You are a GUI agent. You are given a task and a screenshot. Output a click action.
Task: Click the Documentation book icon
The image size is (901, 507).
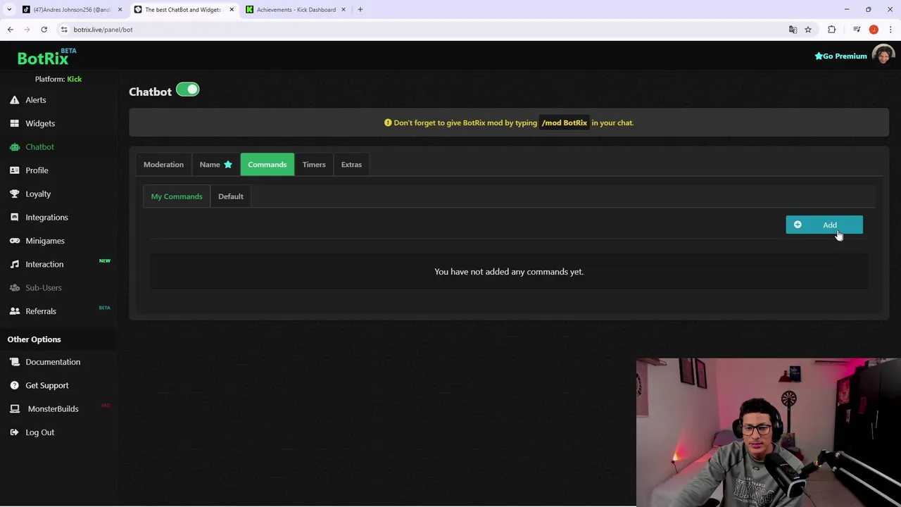click(x=14, y=362)
